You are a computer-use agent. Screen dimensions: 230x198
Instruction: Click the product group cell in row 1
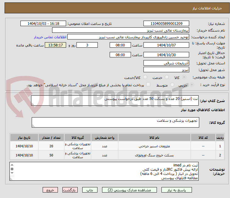point(78,146)
